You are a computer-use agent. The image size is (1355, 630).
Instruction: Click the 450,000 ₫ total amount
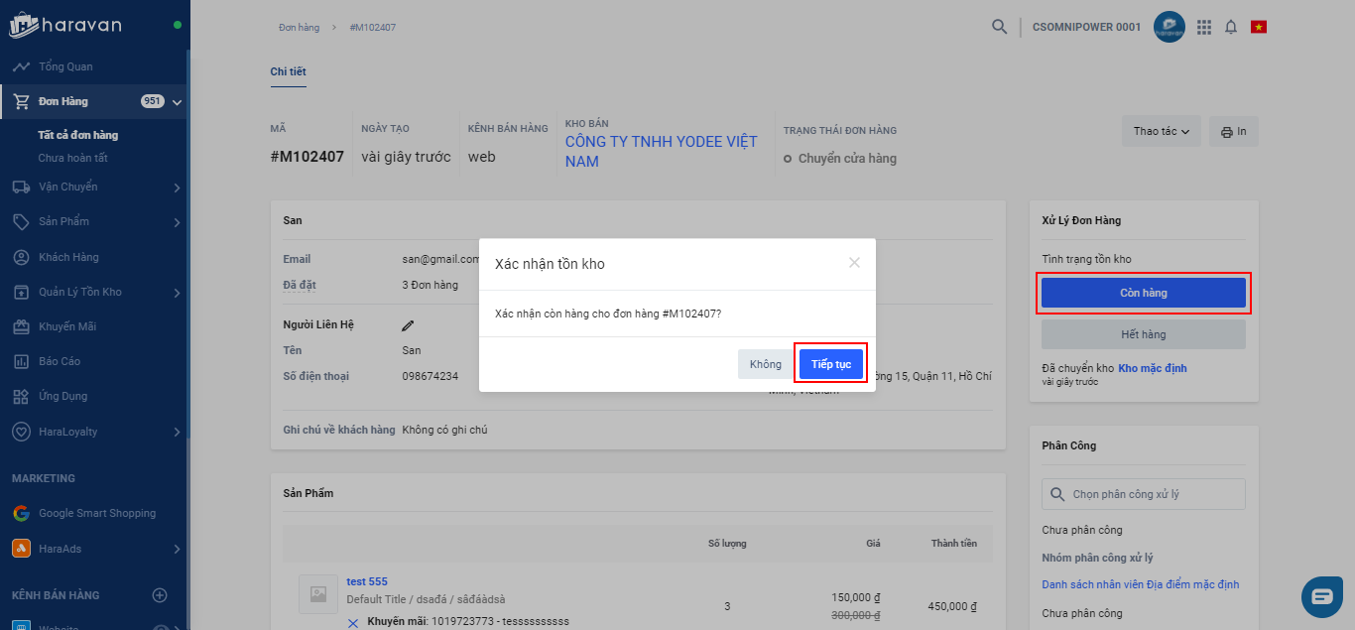(952, 606)
